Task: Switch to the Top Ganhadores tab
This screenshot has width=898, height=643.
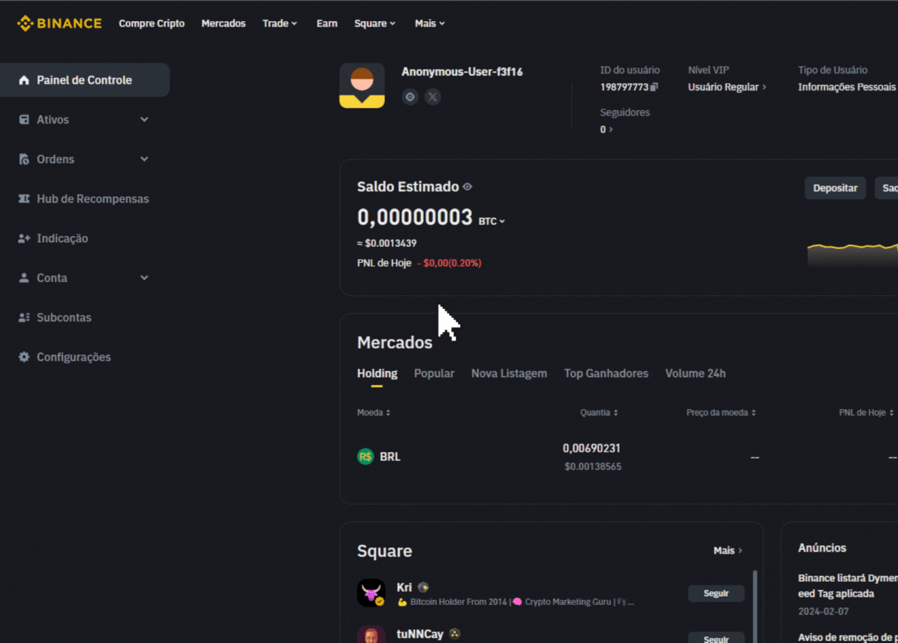Action: pyautogui.click(x=606, y=374)
